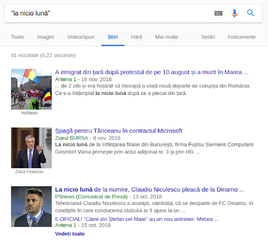This screenshot has height=240, width=268.
Task: Click 'Antena 1 - 16 nov. 2018' source line
Action: [83, 79]
